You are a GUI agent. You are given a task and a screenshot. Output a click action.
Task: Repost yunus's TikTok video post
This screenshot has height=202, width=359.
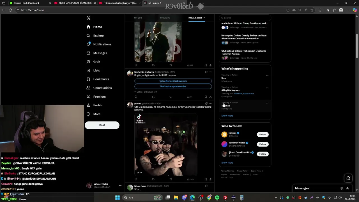153,179
